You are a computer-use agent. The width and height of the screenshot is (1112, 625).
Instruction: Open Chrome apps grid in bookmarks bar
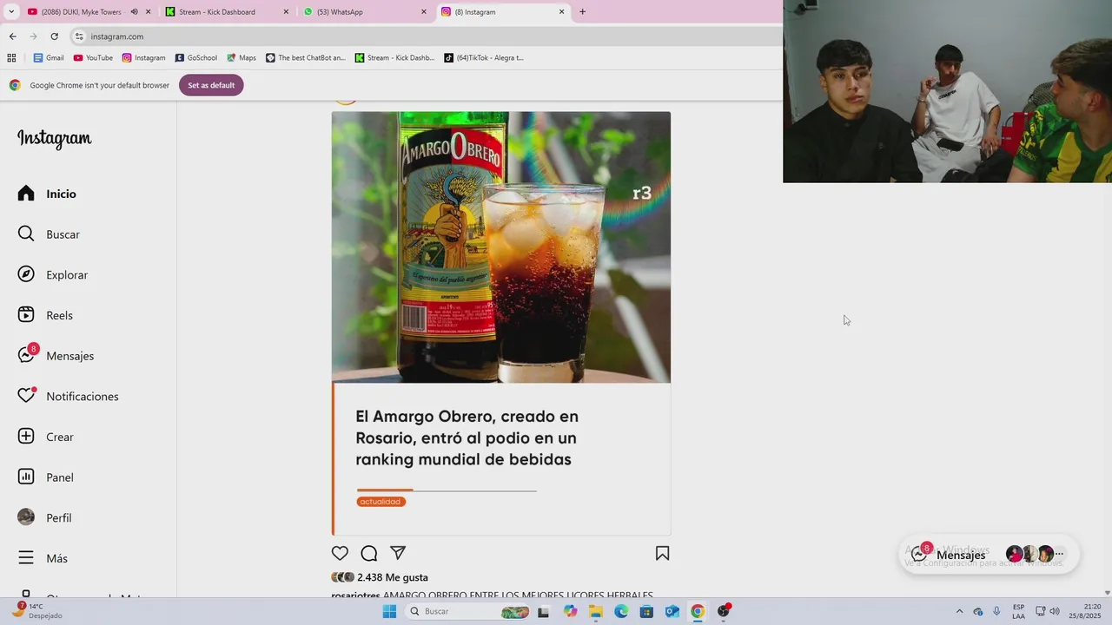coord(11,58)
